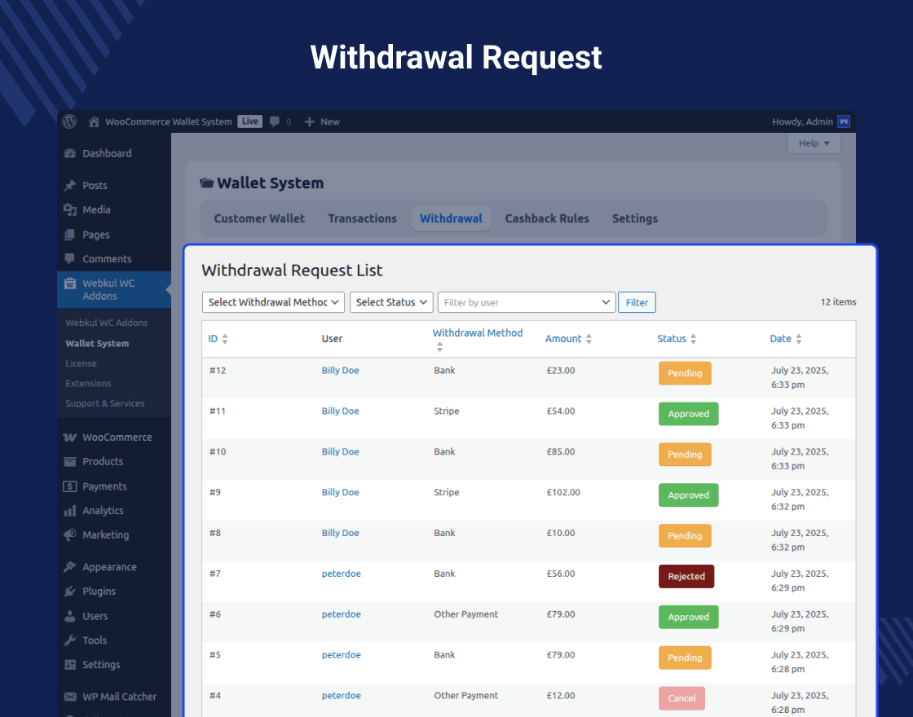913x717 pixels.
Task: Click the home icon for WooCommerce Wallet System
Action: click(x=94, y=121)
